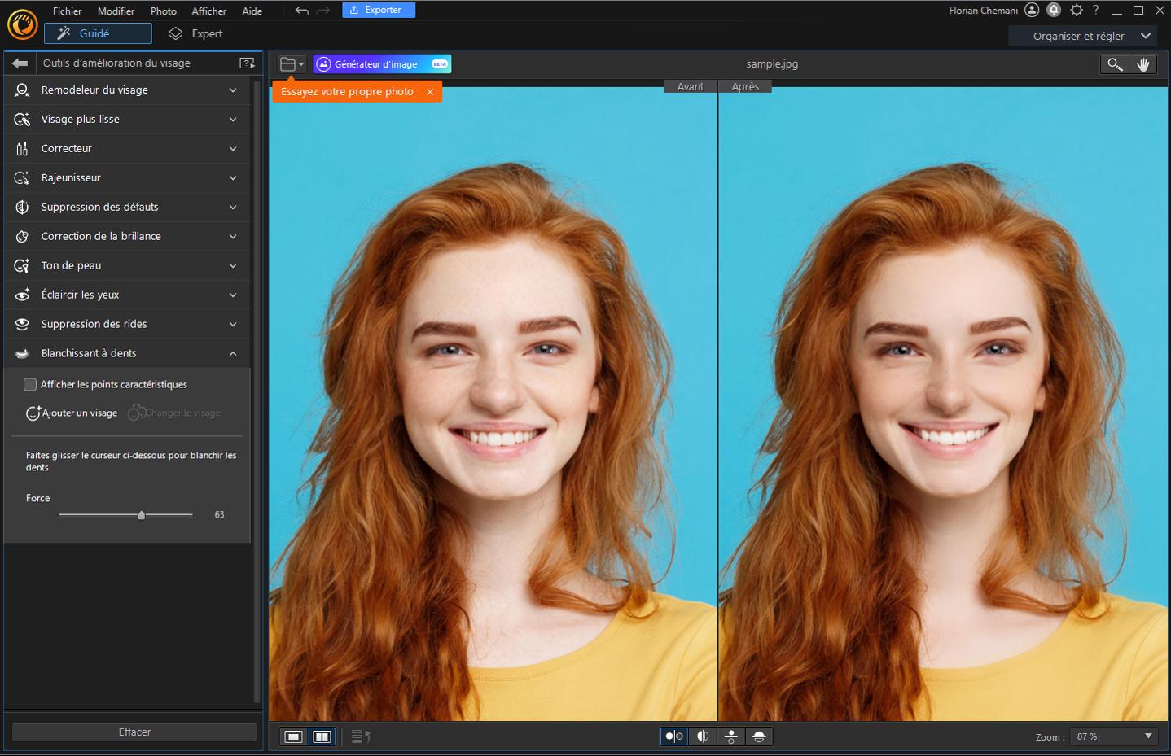
Task: Click the Avant photo preview
Action: [493, 404]
